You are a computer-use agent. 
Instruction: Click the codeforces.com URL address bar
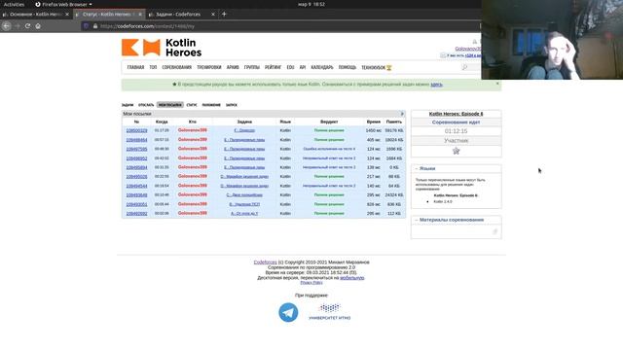(278, 26)
